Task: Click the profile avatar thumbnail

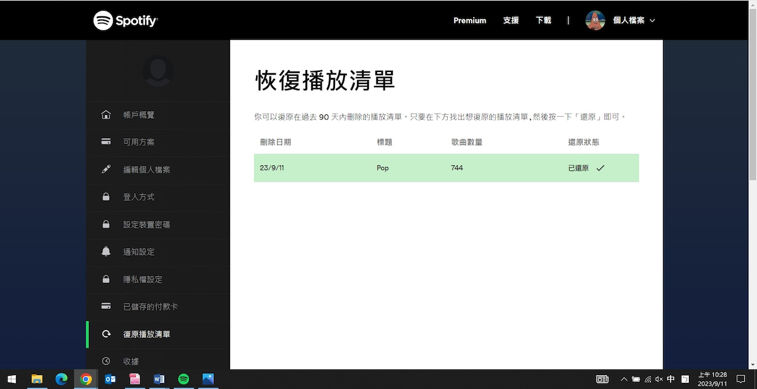Action: point(595,20)
